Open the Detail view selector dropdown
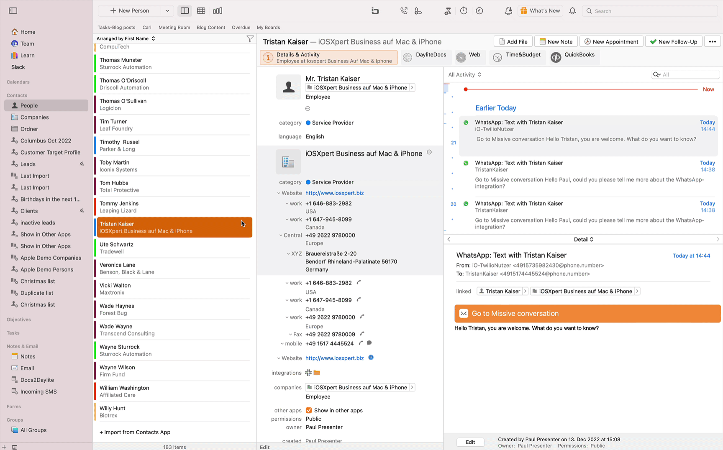Screen dimensions: 723x450 (584, 239)
